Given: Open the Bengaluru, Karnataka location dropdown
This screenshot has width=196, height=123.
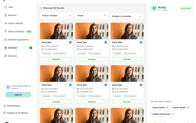Looking at the screenshot, I should click(x=127, y=16).
